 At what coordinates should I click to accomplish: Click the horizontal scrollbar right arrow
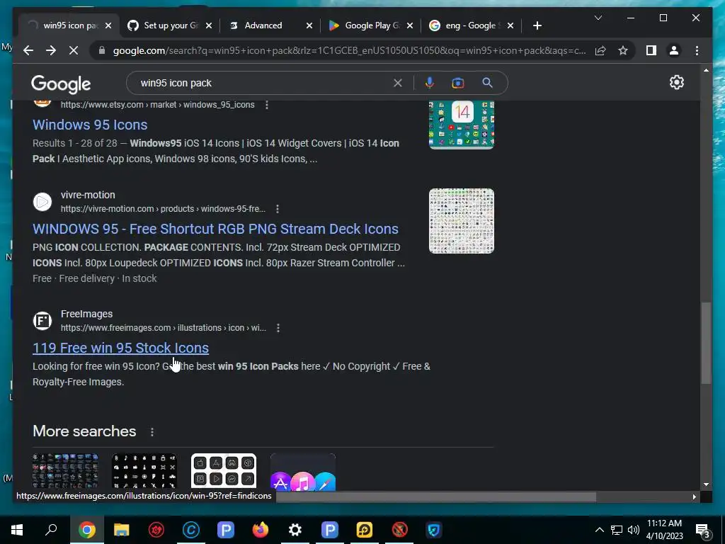(x=694, y=497)
